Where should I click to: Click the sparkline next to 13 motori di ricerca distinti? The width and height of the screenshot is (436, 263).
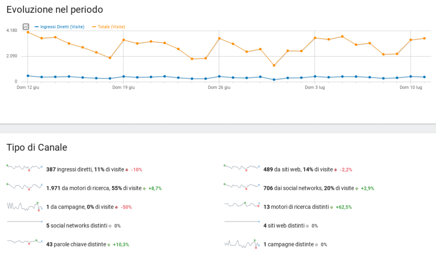tap(242, 205)
